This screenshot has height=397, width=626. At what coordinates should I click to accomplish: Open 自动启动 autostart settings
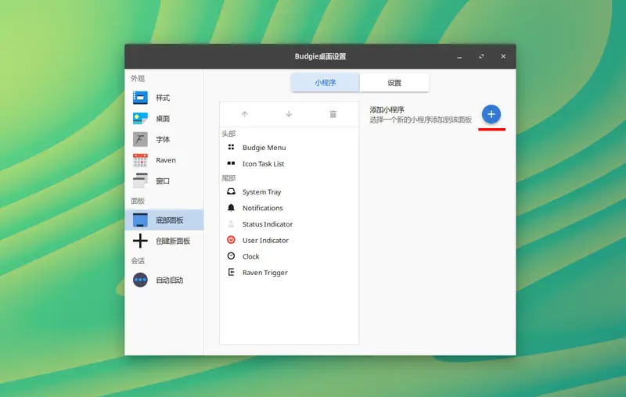[x=169, y=280]
